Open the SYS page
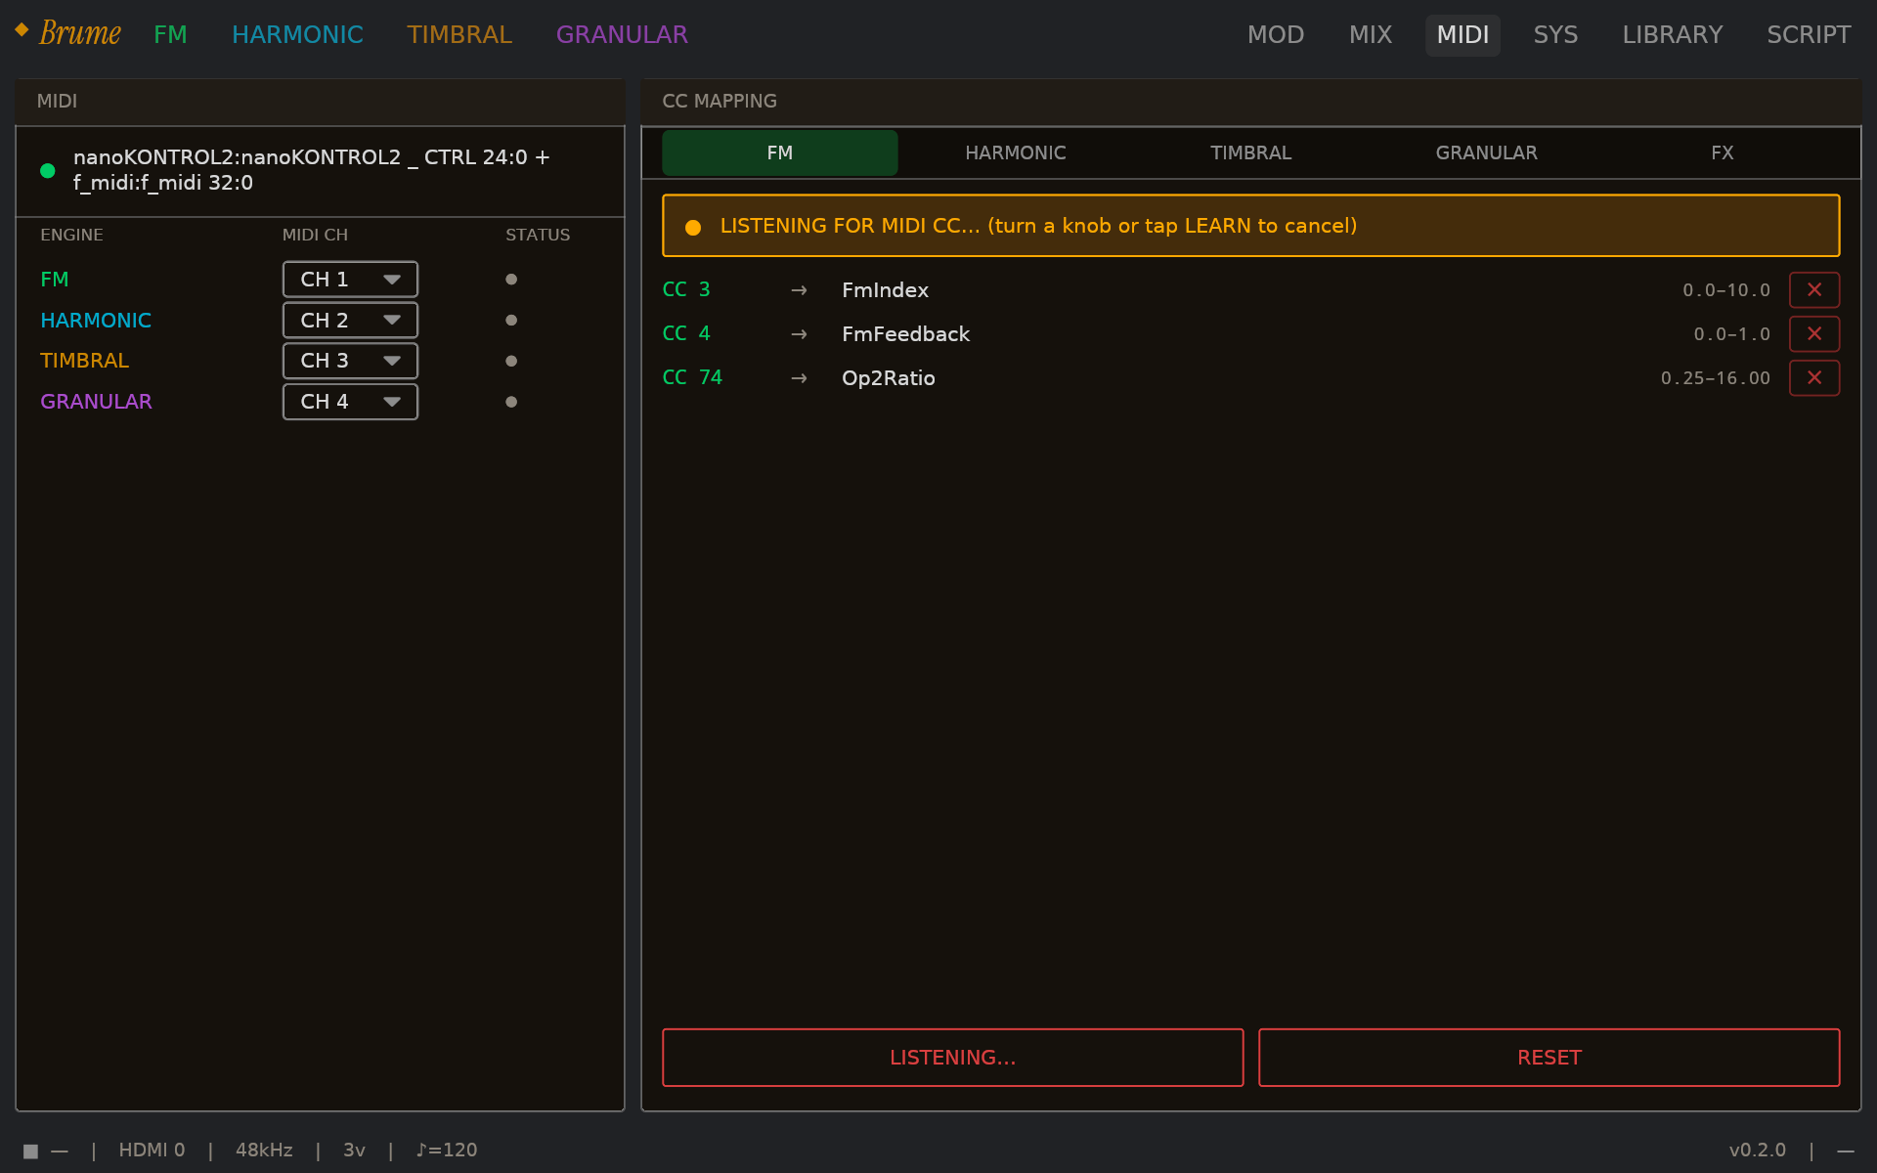 [1555, 35]
